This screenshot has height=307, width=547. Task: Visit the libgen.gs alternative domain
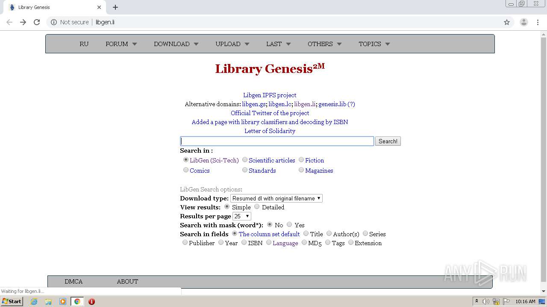click(x=254, y=104)
